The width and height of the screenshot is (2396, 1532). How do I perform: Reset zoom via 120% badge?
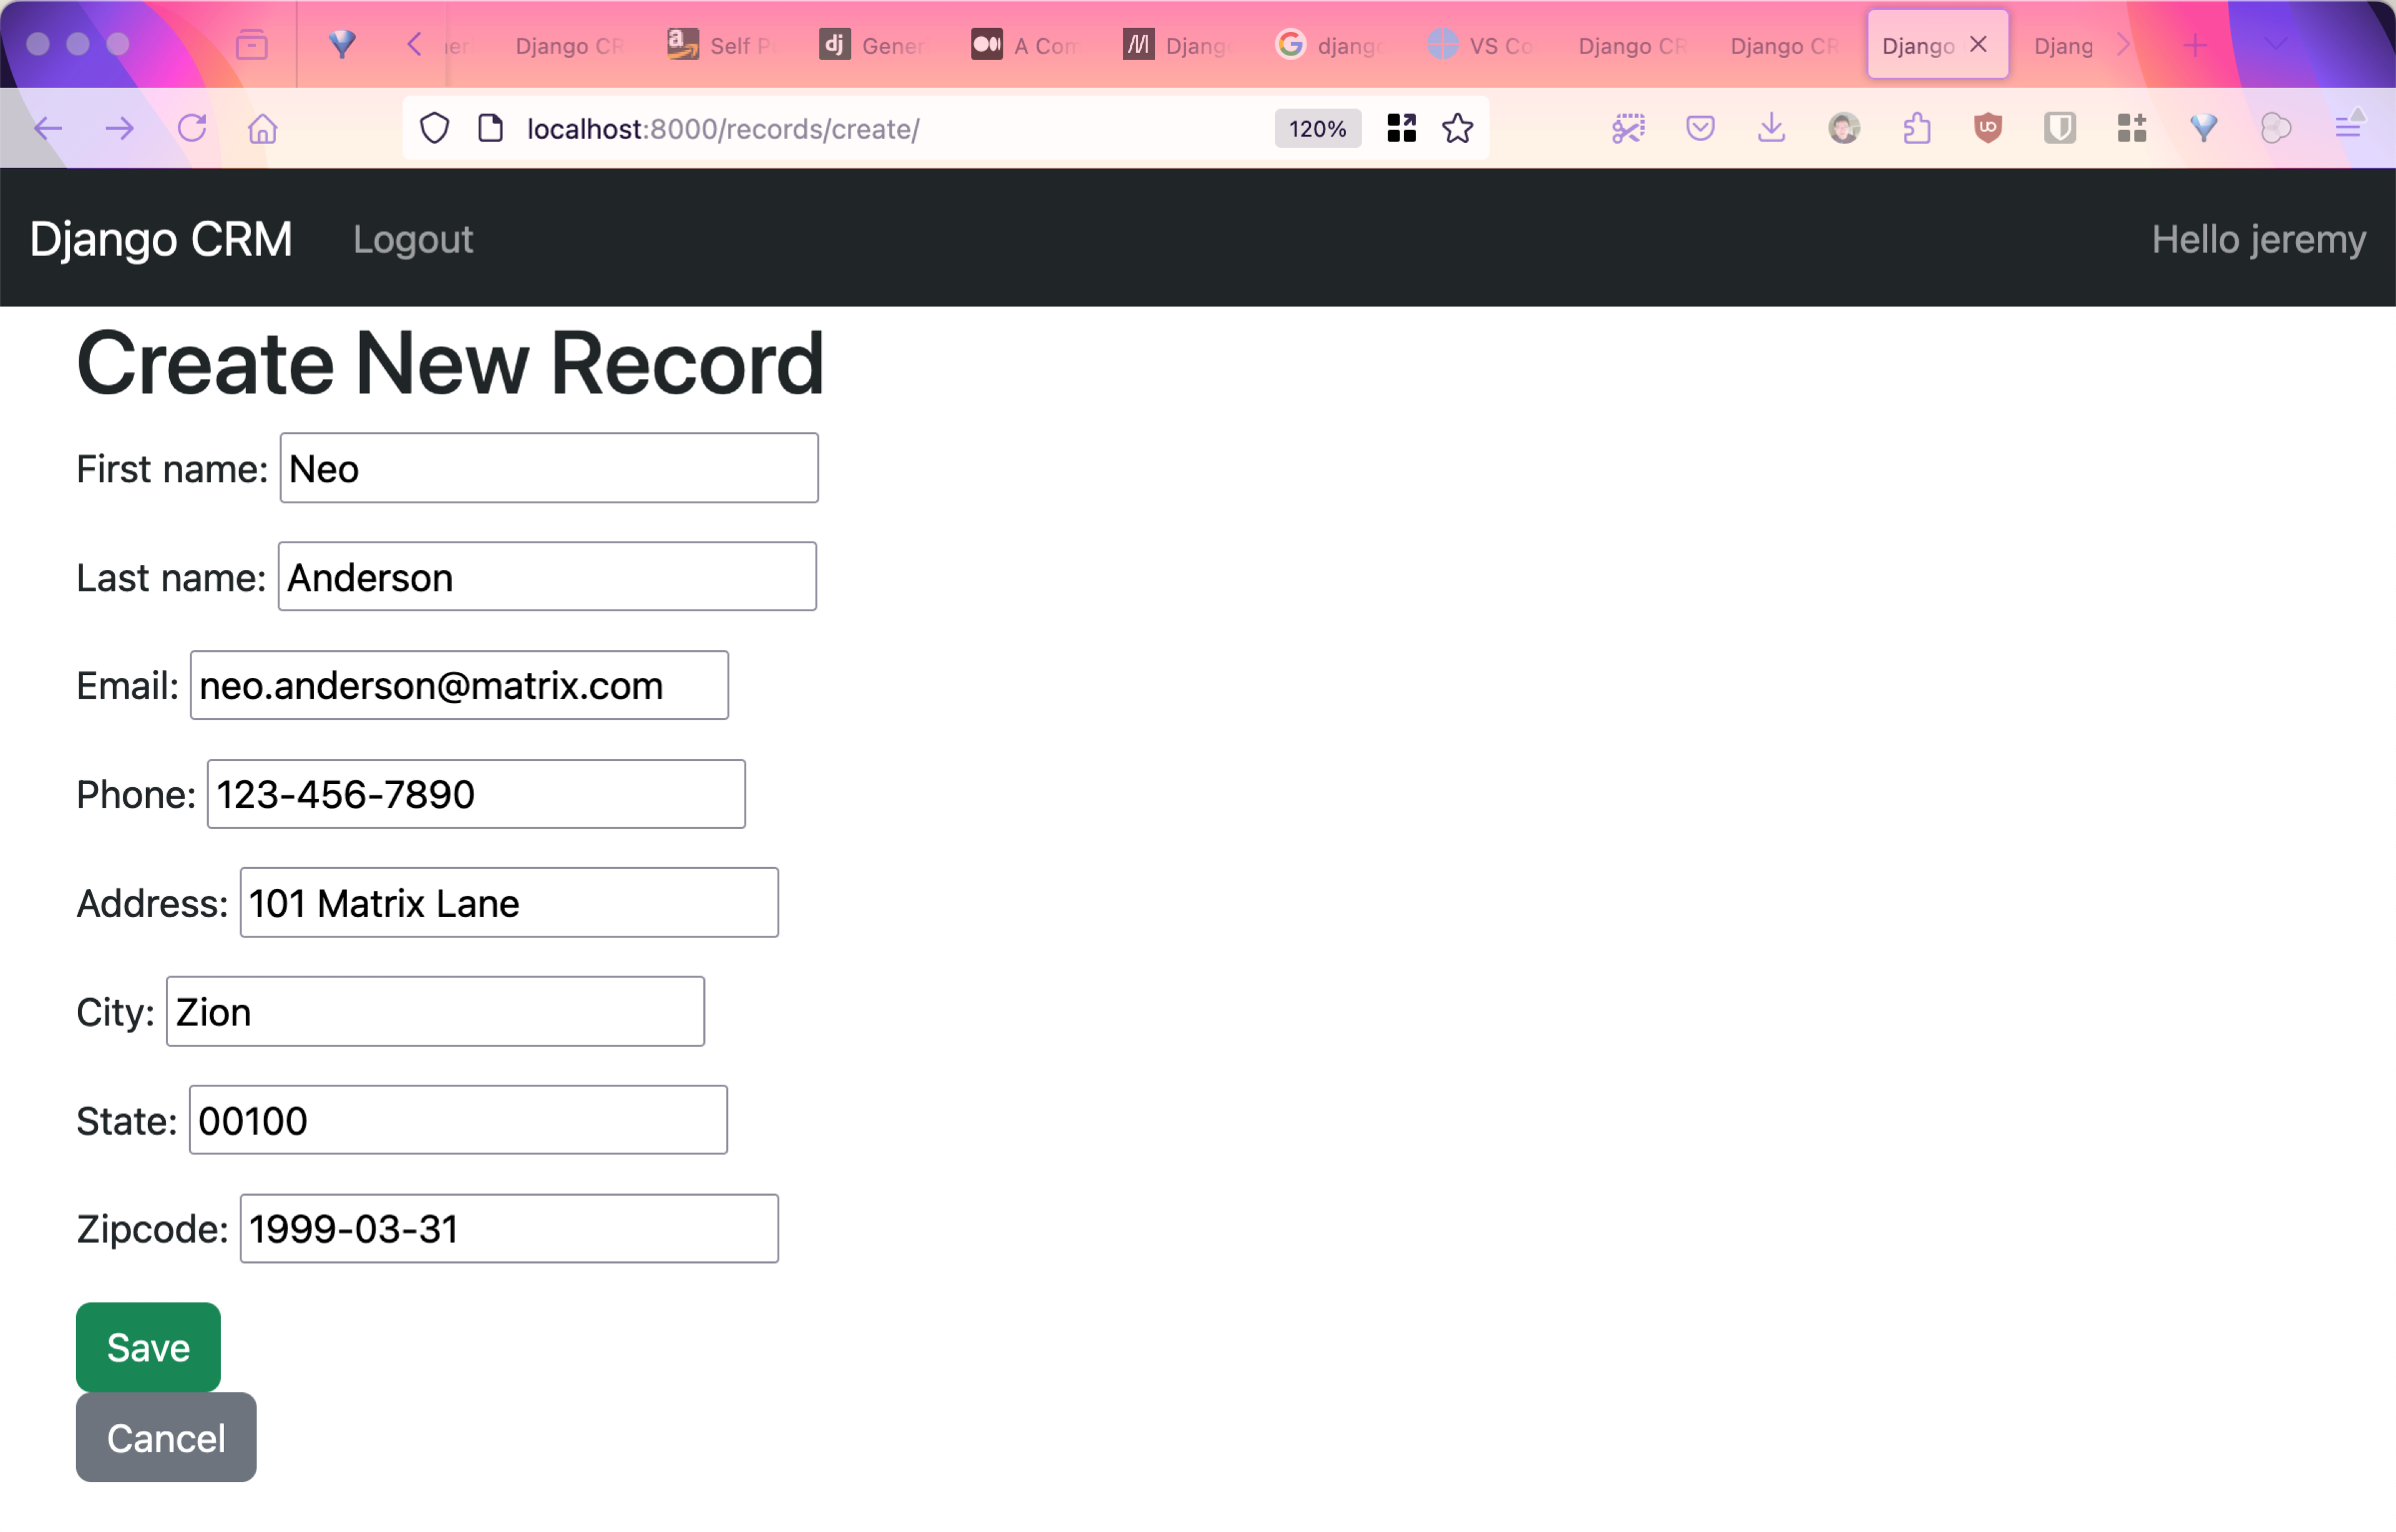pyautogui.click(x=1317, y=128)
